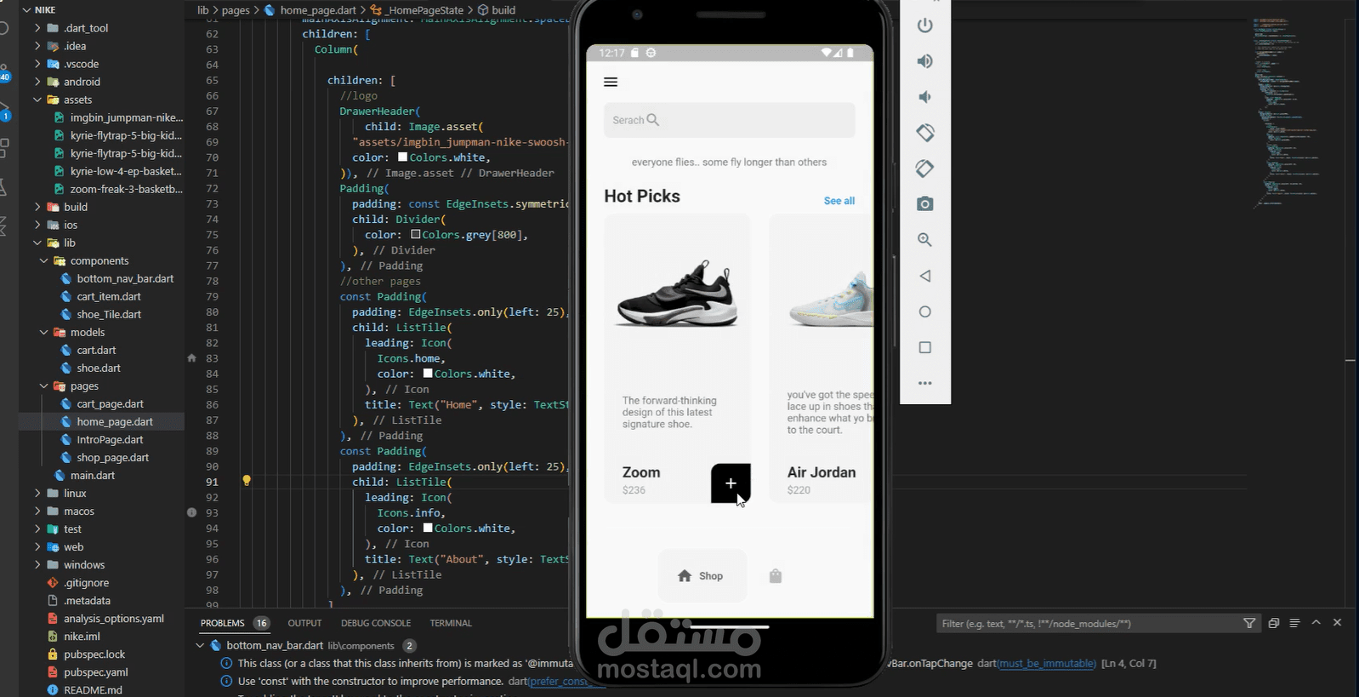Collapse the pages folder

tap(44, 386)
